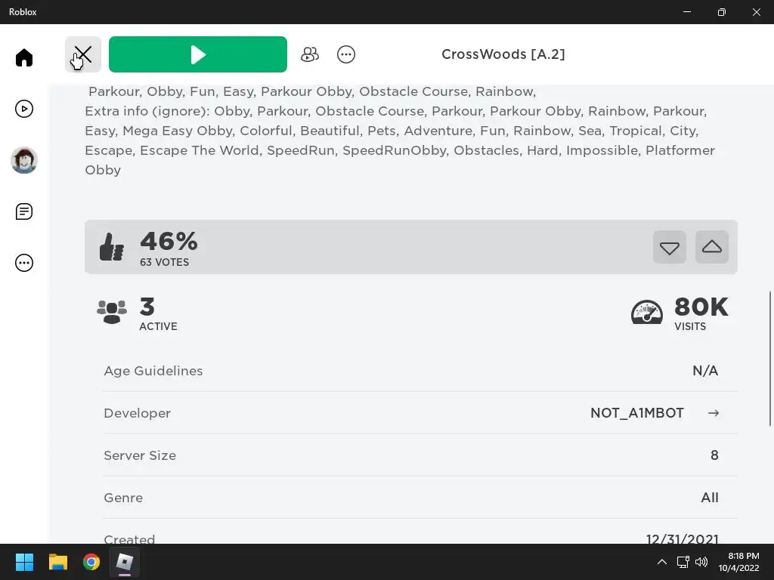Click the CrossWoods [A.2] title
Viewport: 774px width, 580px height.
click(x=503, y=54)
